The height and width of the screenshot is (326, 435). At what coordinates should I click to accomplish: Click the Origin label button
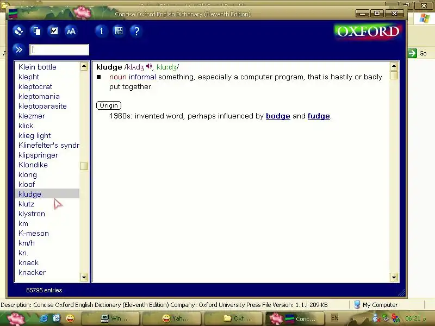point(109,105)
